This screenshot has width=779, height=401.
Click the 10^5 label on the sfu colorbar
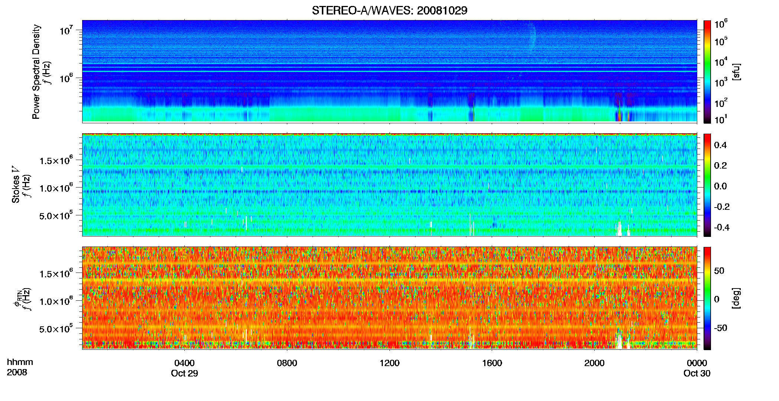(x=721, y=41)
